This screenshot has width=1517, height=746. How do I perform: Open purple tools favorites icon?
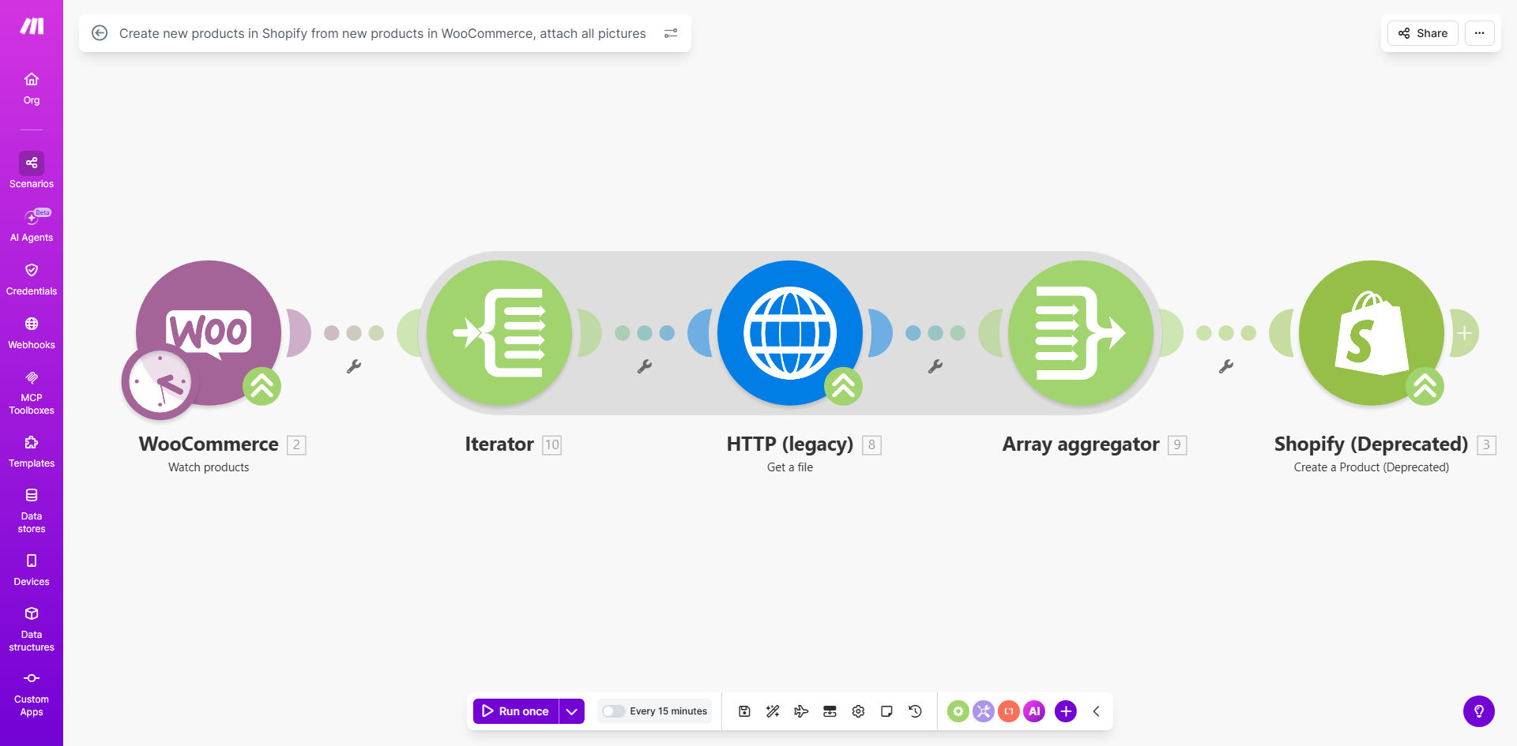click(984, 711)
